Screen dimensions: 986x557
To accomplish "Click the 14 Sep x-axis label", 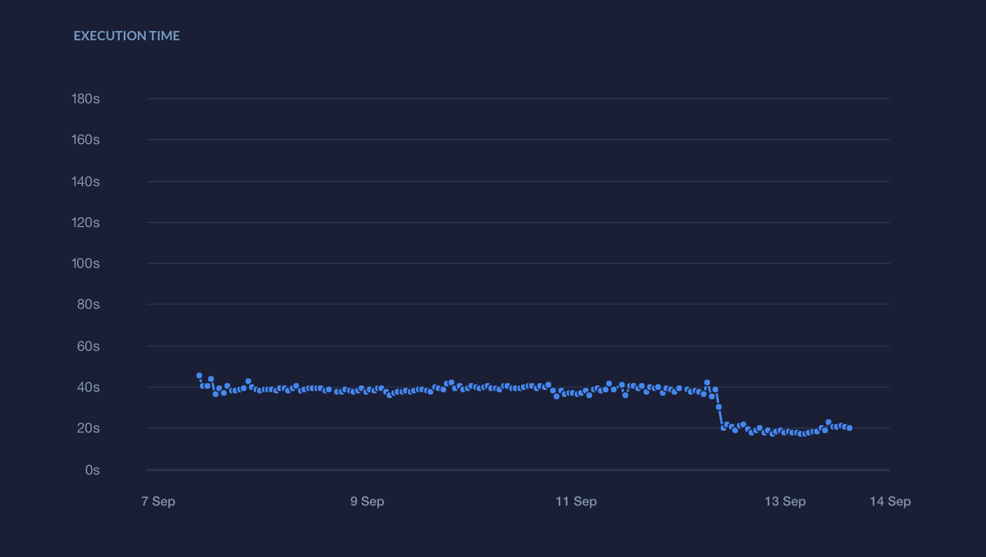I will 890,501.
